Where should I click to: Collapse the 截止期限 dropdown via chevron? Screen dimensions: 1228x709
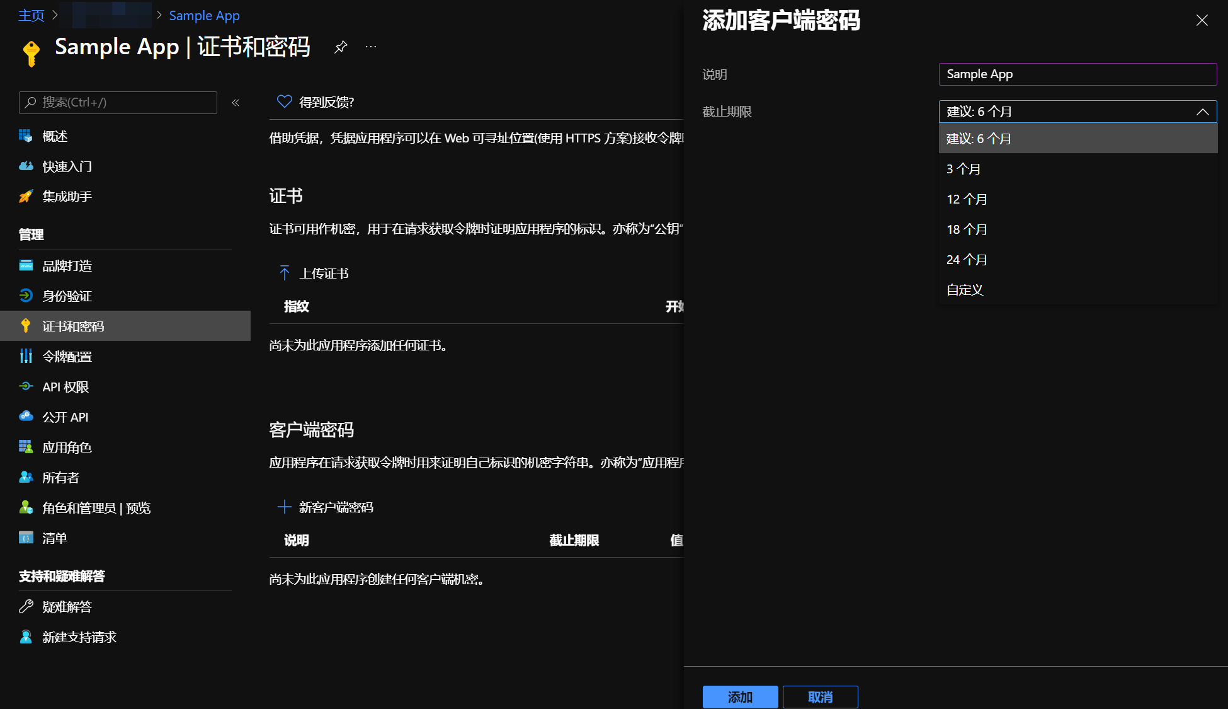pos(1202,112)
